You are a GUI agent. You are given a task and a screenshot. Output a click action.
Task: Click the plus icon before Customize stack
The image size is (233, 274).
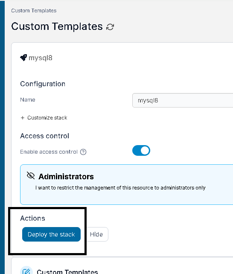click(23, 118)
